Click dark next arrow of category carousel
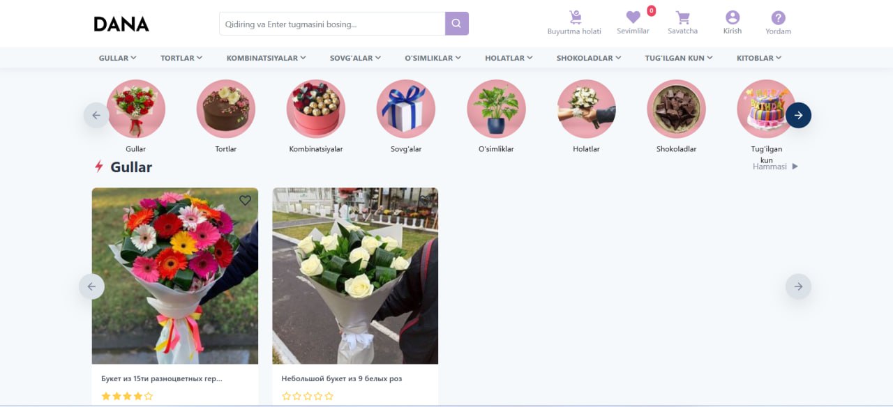The height and width of the screenshot is (407, 893). [x=798, y=115]
